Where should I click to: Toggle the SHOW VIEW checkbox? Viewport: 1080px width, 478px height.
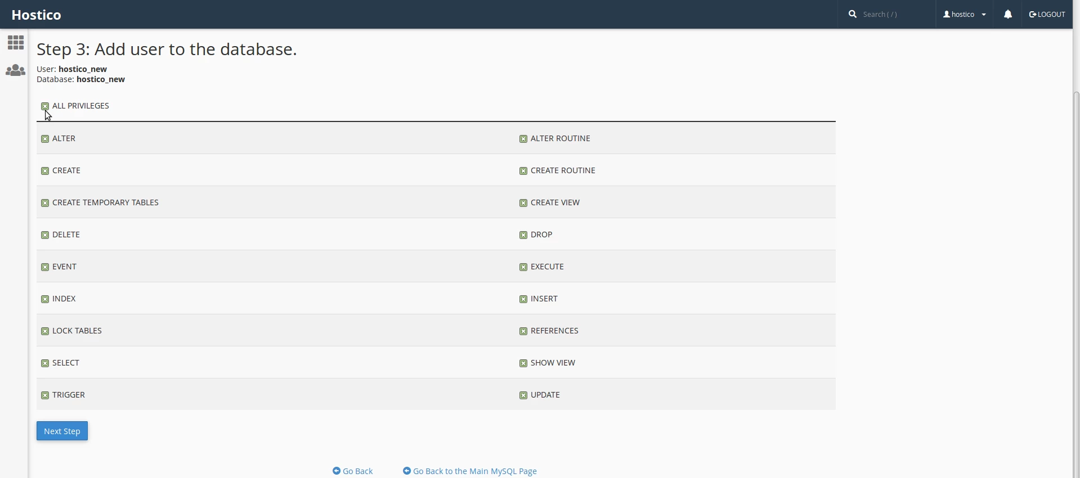click(523, 363)
